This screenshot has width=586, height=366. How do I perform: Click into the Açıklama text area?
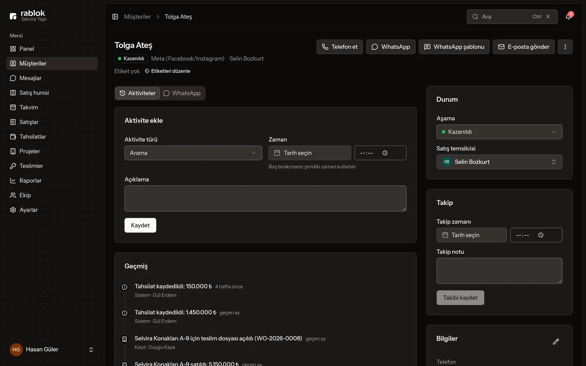[x=266, y=198]
